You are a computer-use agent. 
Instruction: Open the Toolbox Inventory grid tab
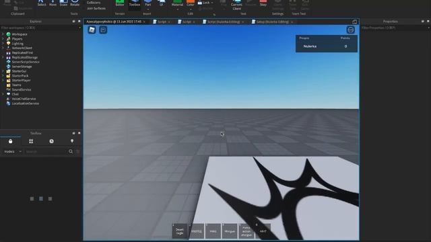(31, 141)
